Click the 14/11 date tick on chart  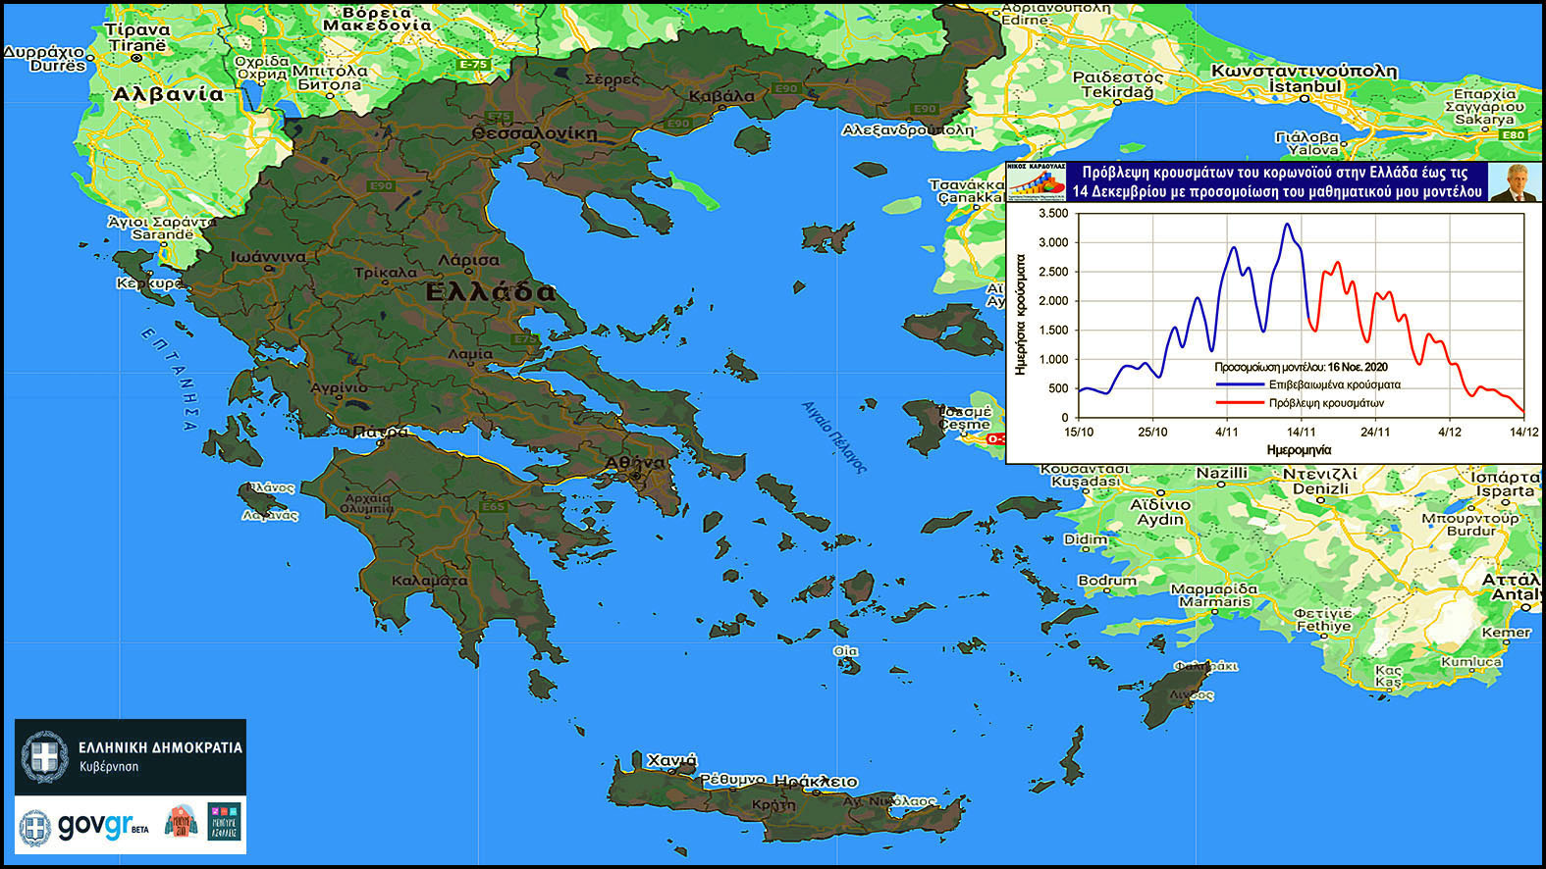point(1302,432)
